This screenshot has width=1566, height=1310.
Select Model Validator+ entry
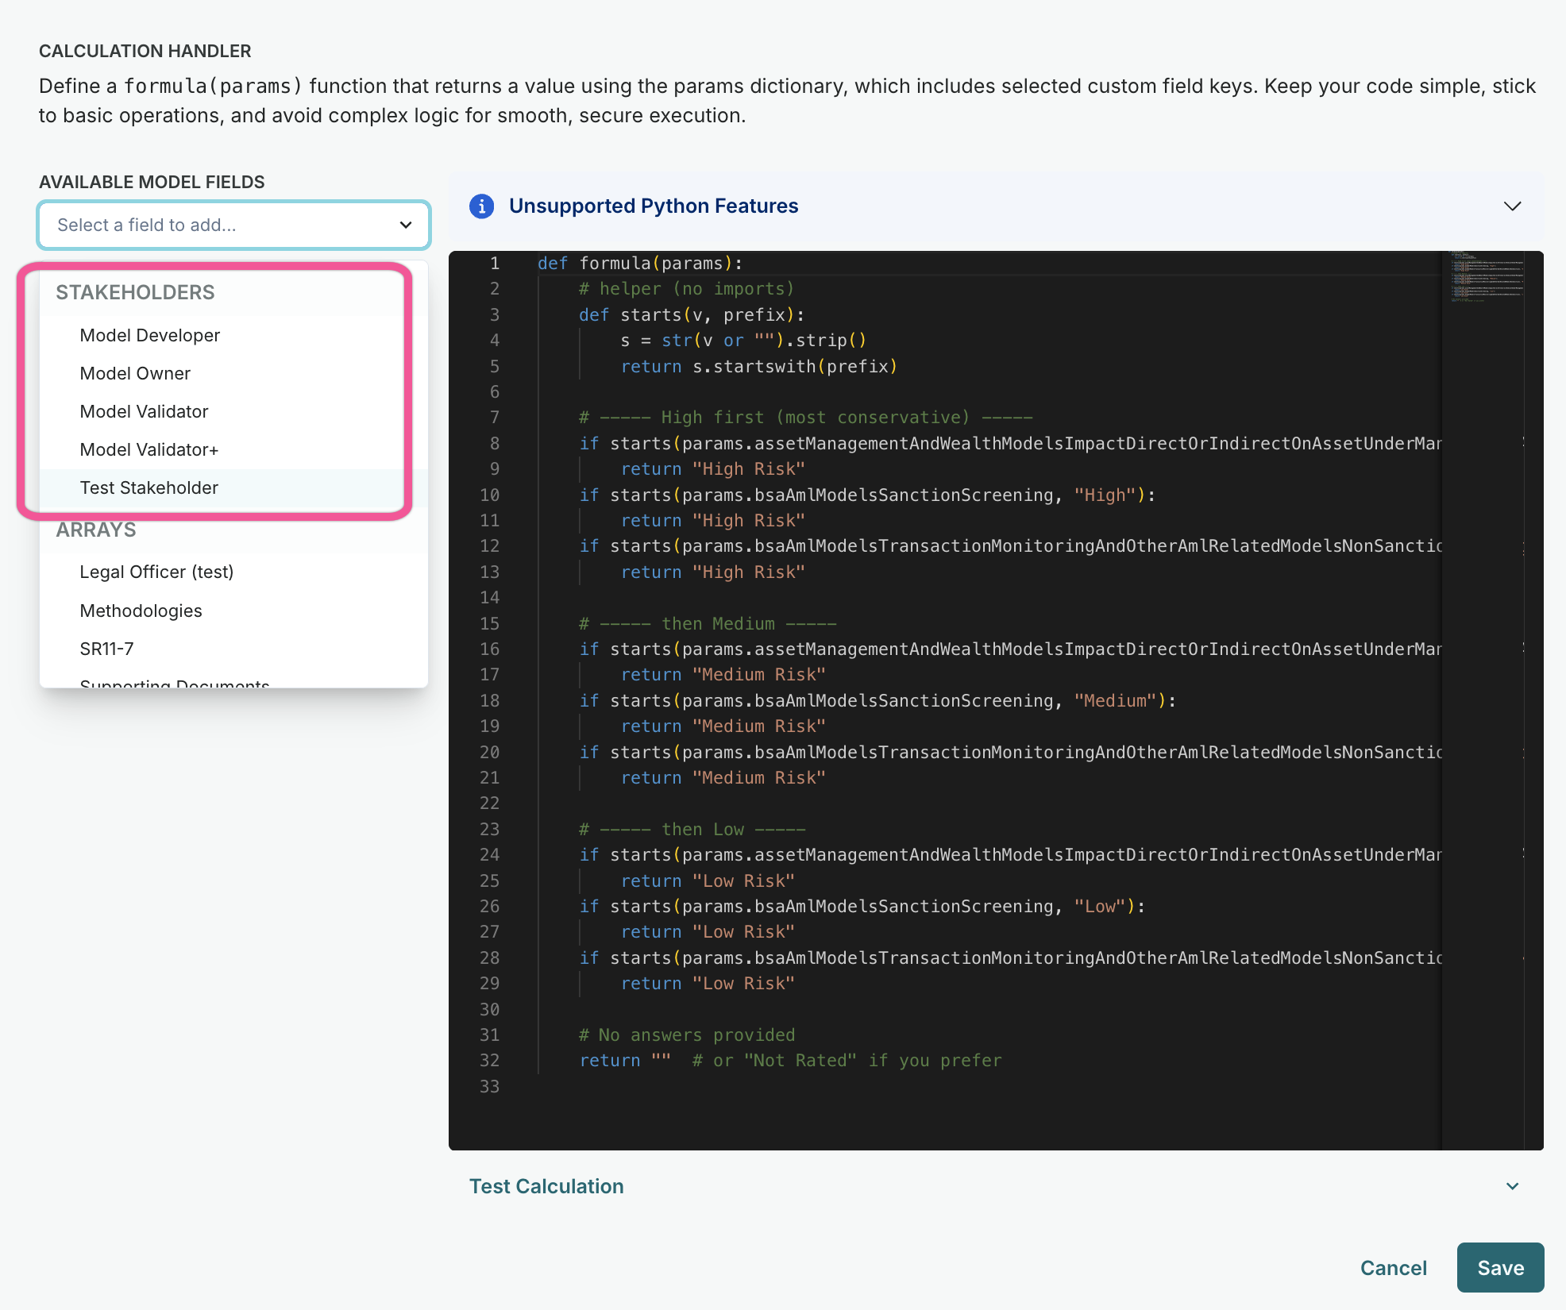pyautogui.click(x=148, y=450)
